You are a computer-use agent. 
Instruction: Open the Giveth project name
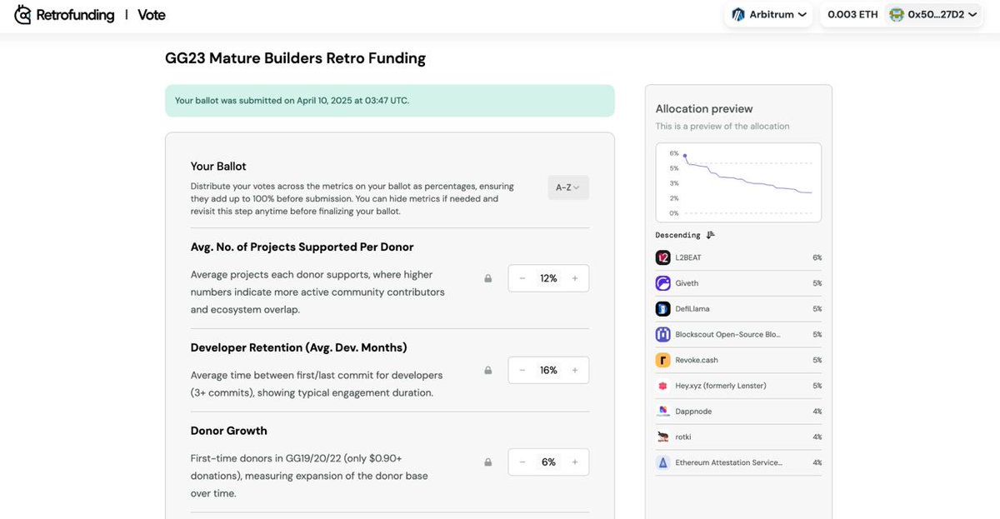[x=687, y=283]
